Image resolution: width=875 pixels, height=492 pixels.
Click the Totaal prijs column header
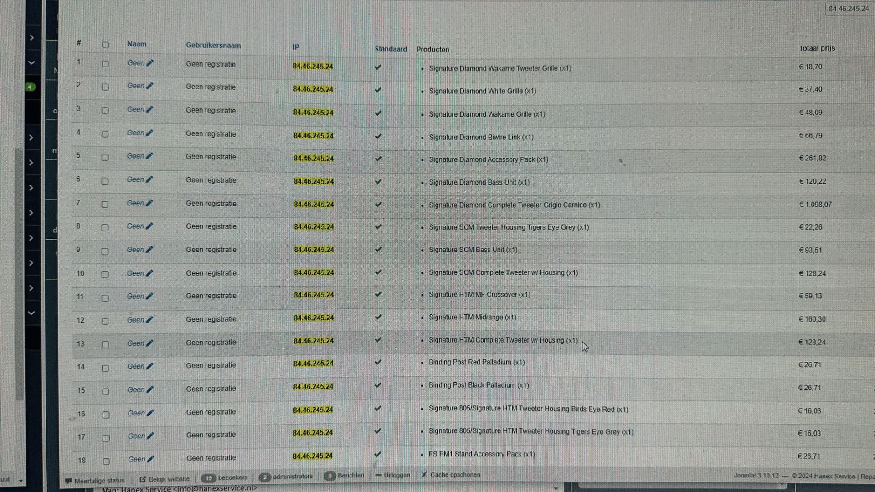(817, 48)
